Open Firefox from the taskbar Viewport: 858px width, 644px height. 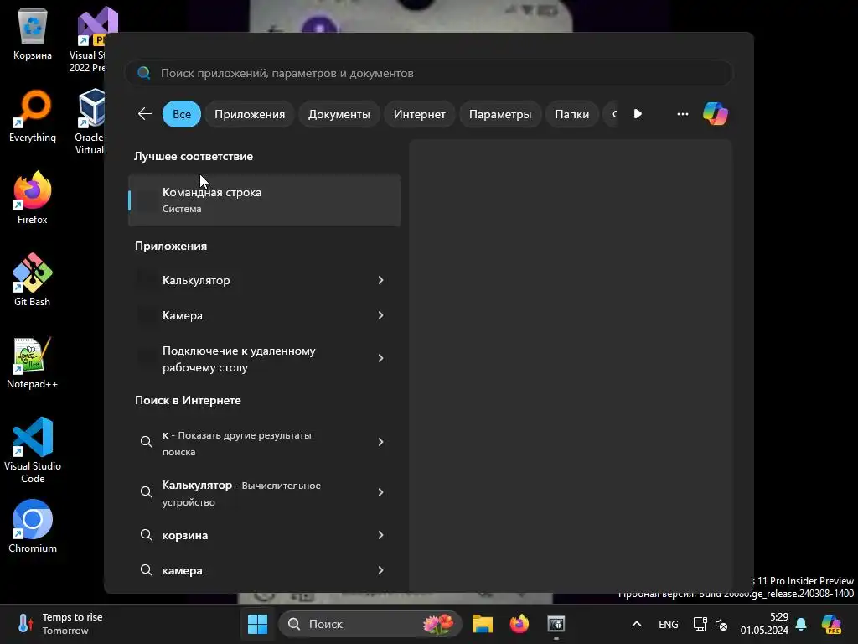[519, 624]
